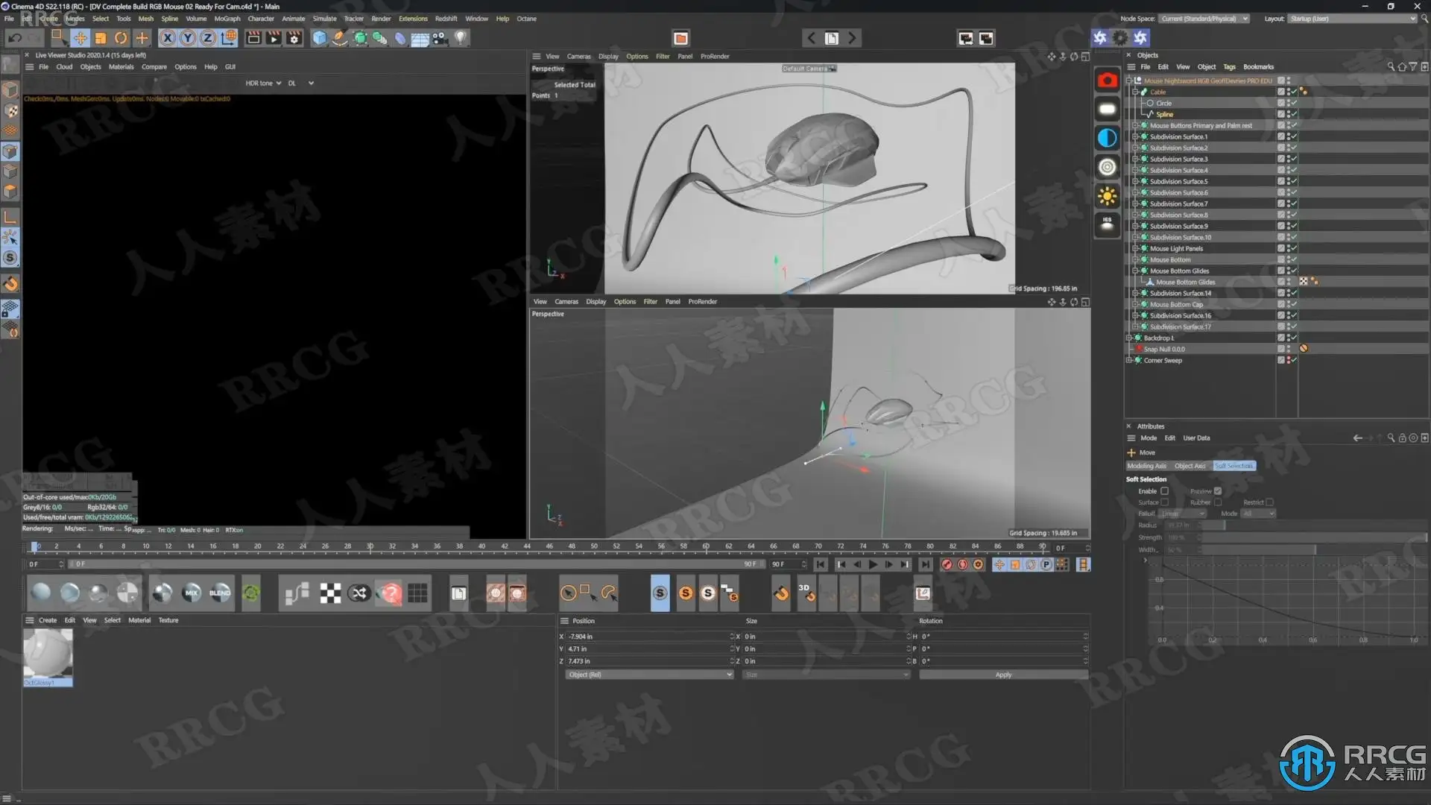
Task: Select the Move tool in top toolbar
Action: coord(80,38)
